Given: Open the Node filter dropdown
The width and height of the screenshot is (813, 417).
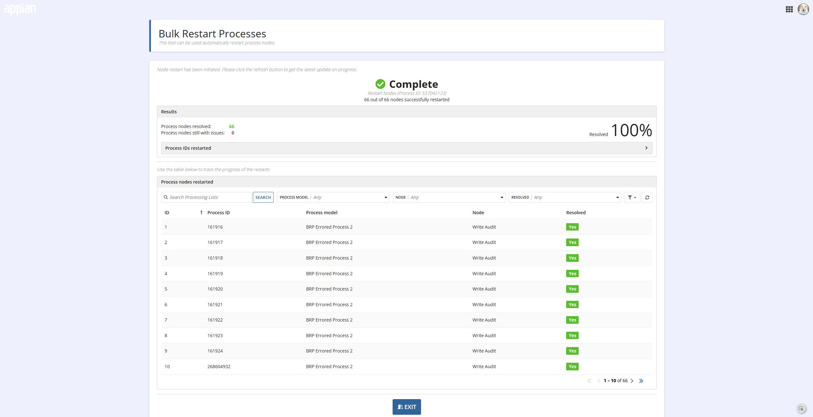Looking at the screenshot, I should [x=449, y=197].
